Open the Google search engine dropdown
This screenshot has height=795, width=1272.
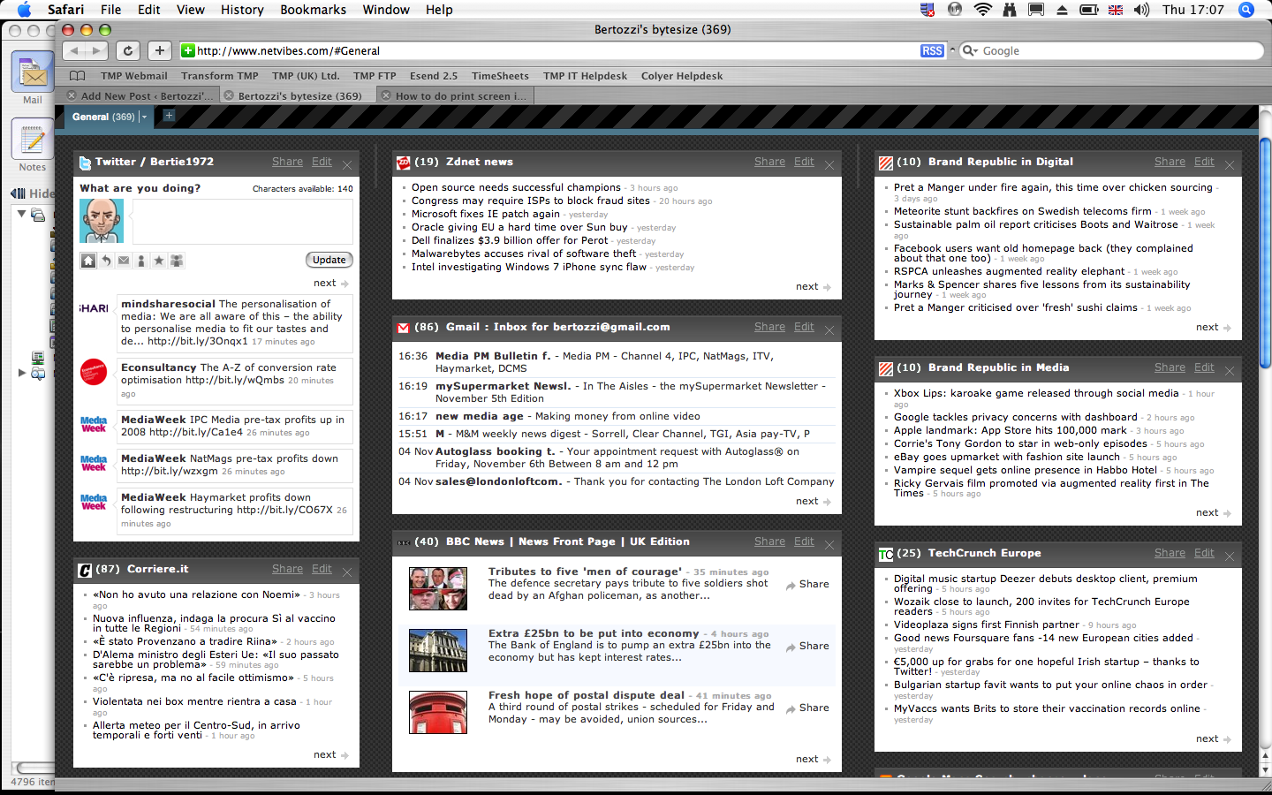(969, 51)
